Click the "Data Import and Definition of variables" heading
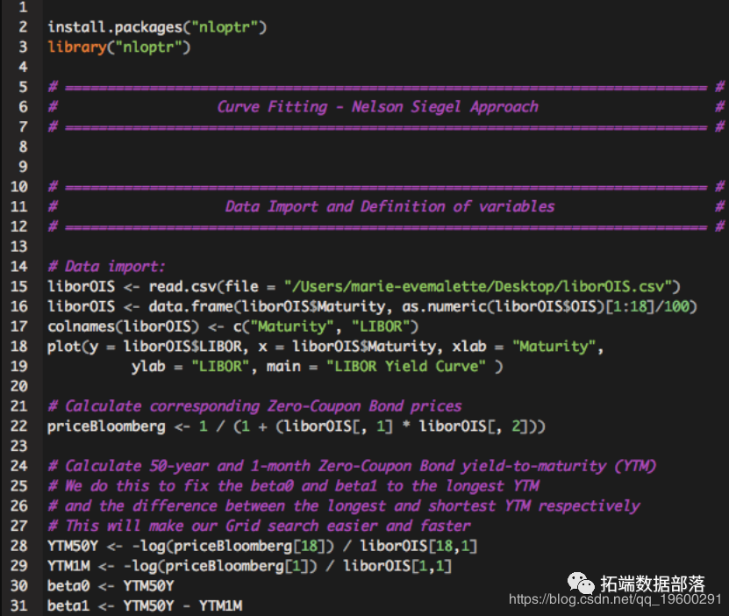The width and height of the screenshot is (729, 616). [390, 207]
